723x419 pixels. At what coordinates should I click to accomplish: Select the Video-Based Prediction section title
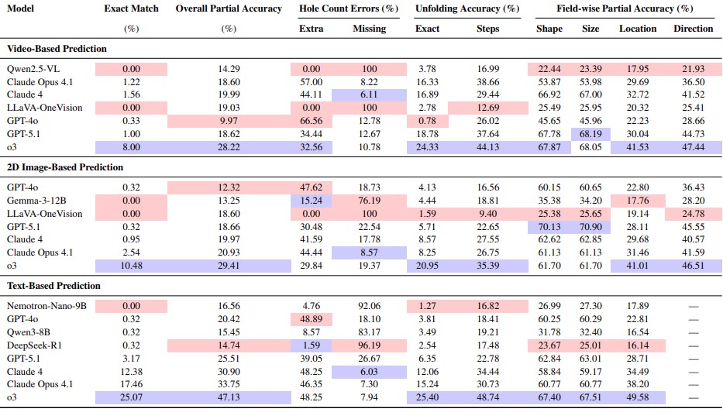pyautogui.click(x=57, y=49)
